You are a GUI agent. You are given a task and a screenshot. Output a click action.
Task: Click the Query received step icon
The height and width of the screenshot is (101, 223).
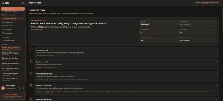pos(31,50)
